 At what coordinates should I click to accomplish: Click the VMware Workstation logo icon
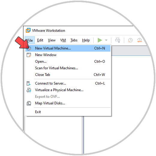click(x=28, y=30)
